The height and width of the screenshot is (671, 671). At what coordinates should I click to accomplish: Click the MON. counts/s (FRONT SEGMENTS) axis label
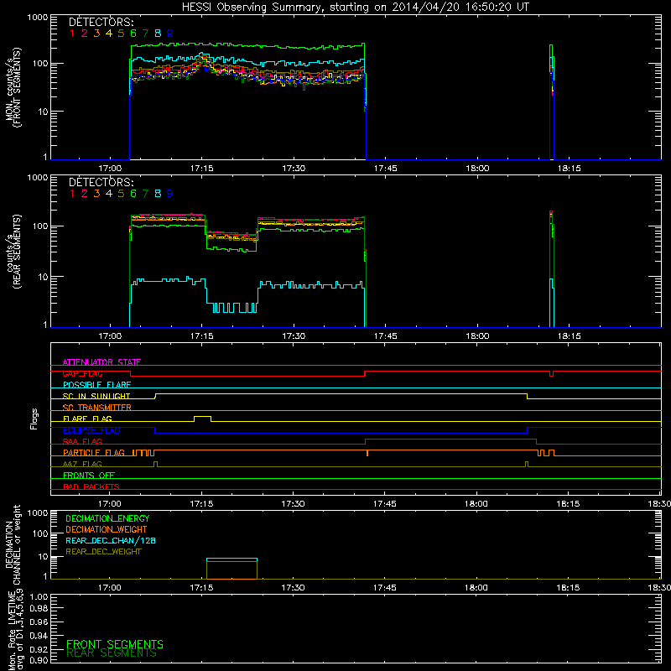tap(13, 87)
